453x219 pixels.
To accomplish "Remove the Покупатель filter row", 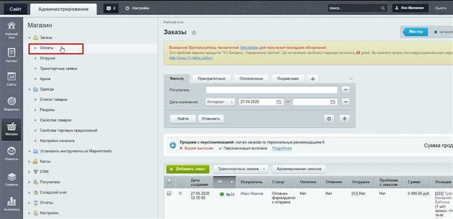I will (x=346, y=90).
